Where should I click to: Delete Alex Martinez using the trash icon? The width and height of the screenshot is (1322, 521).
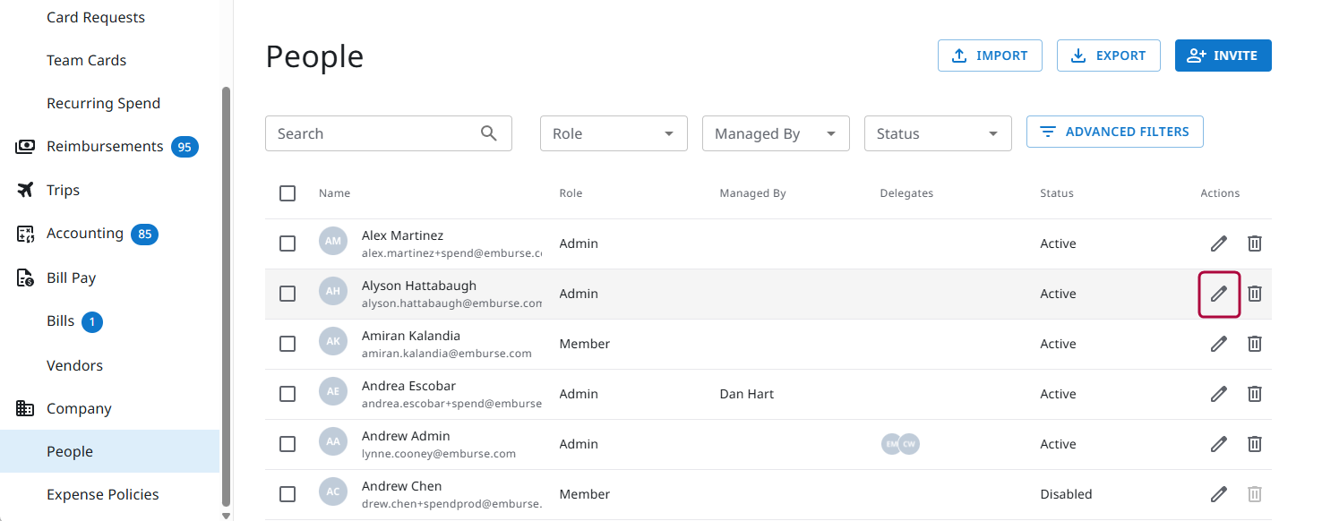coord(1254,243)
